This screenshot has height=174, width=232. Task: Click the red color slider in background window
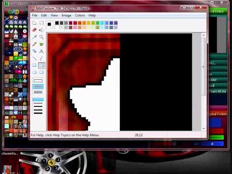tap(217, 131)
